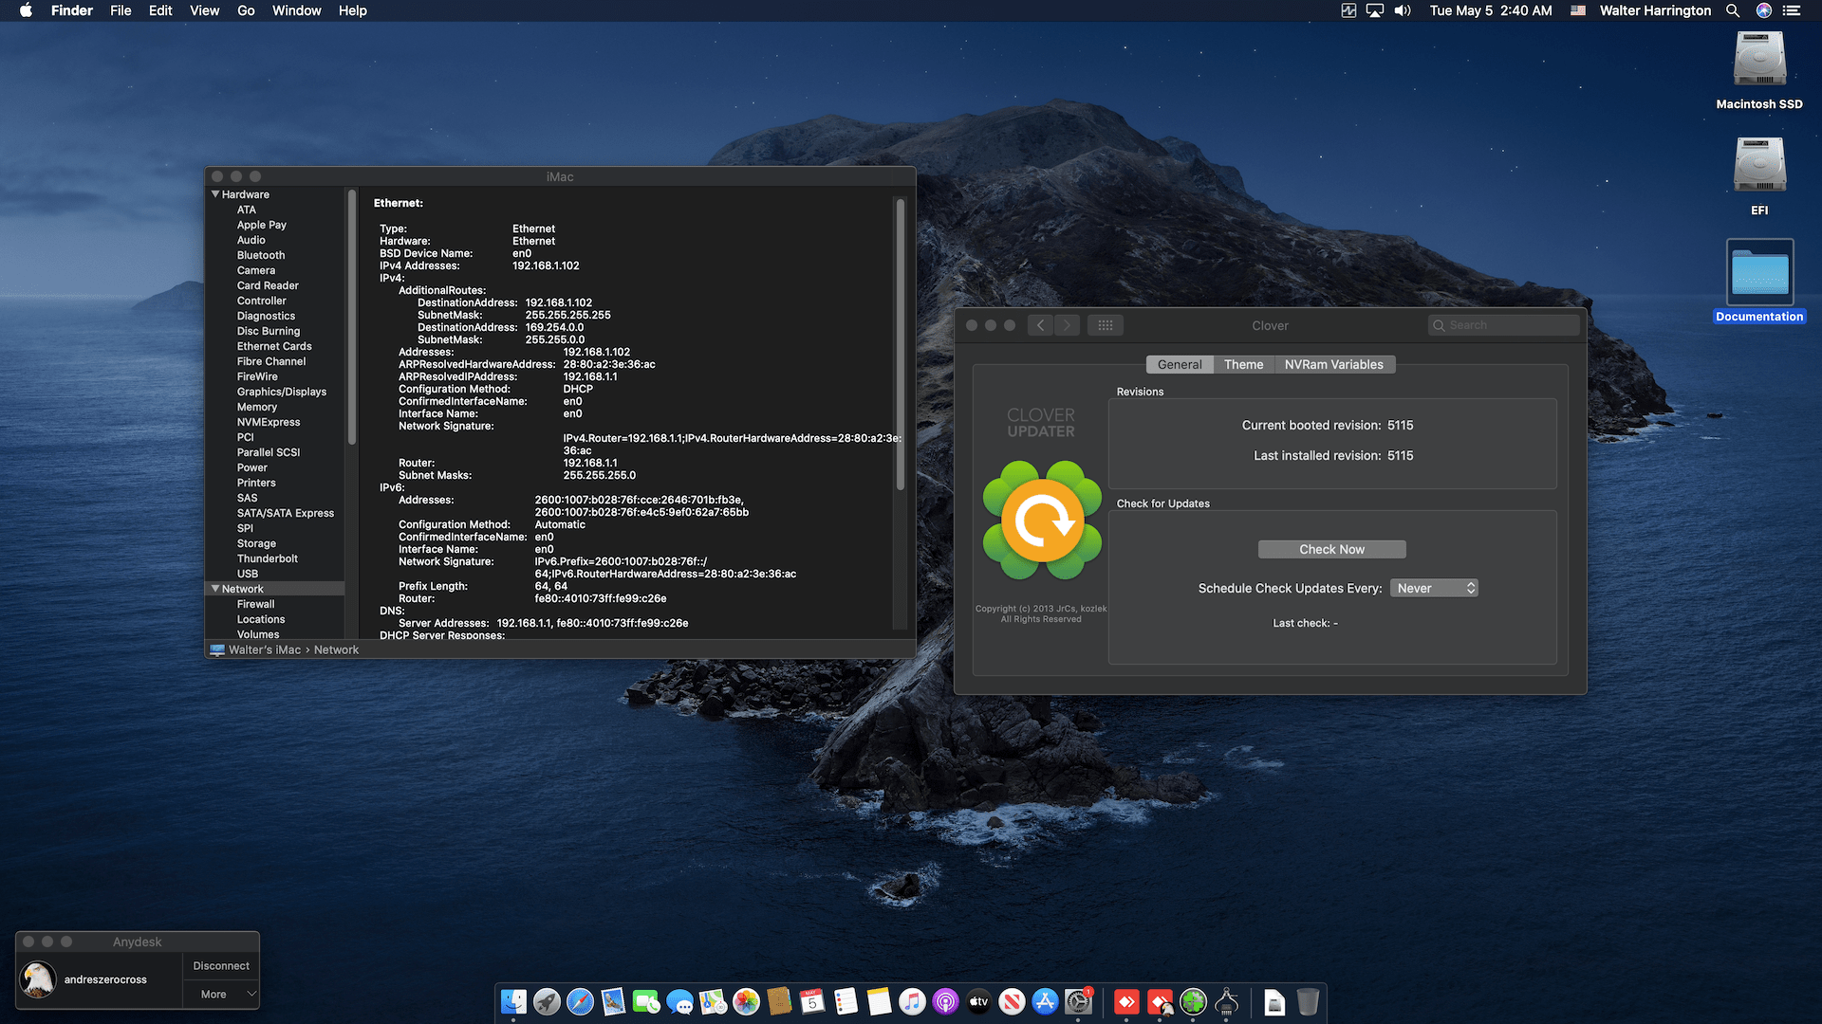Select NVMExpress in the sidebar
Image resolution: width=1822 pixels, height=1024 pixels.
[269, 422]
